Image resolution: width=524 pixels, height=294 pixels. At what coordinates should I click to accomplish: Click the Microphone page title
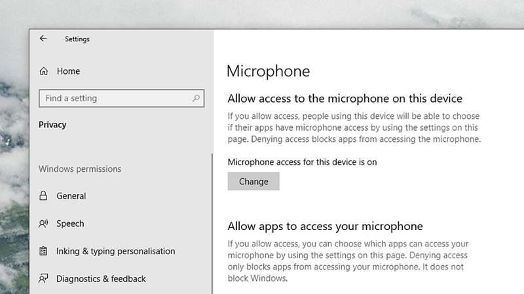point(269,71)
